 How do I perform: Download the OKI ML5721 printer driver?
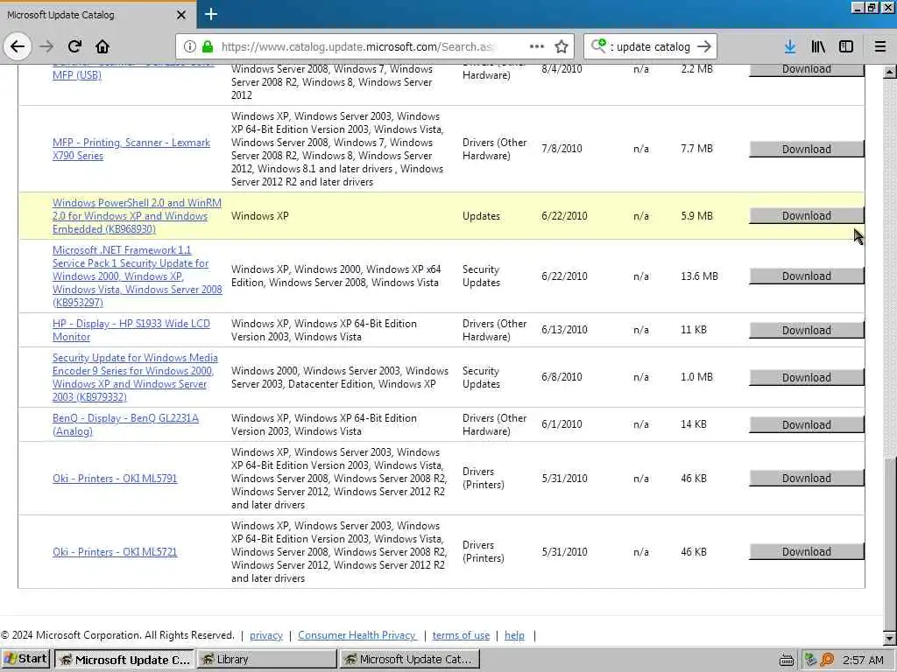(x=807, y=552)
